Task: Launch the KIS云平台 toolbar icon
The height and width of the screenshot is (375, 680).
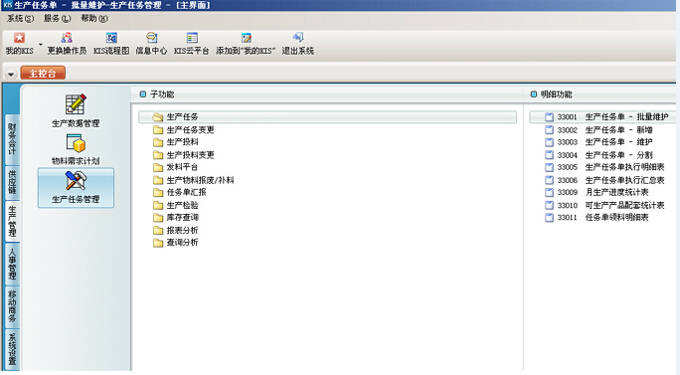Action: point(191,44)
